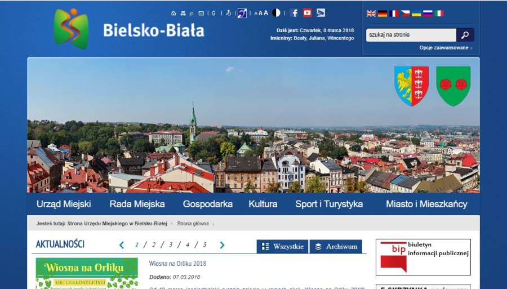Click breadcrumb 'Strona główna'
The height and width of the screenshot is (289, 507).
pyautogui.click(x=193, y=224)
